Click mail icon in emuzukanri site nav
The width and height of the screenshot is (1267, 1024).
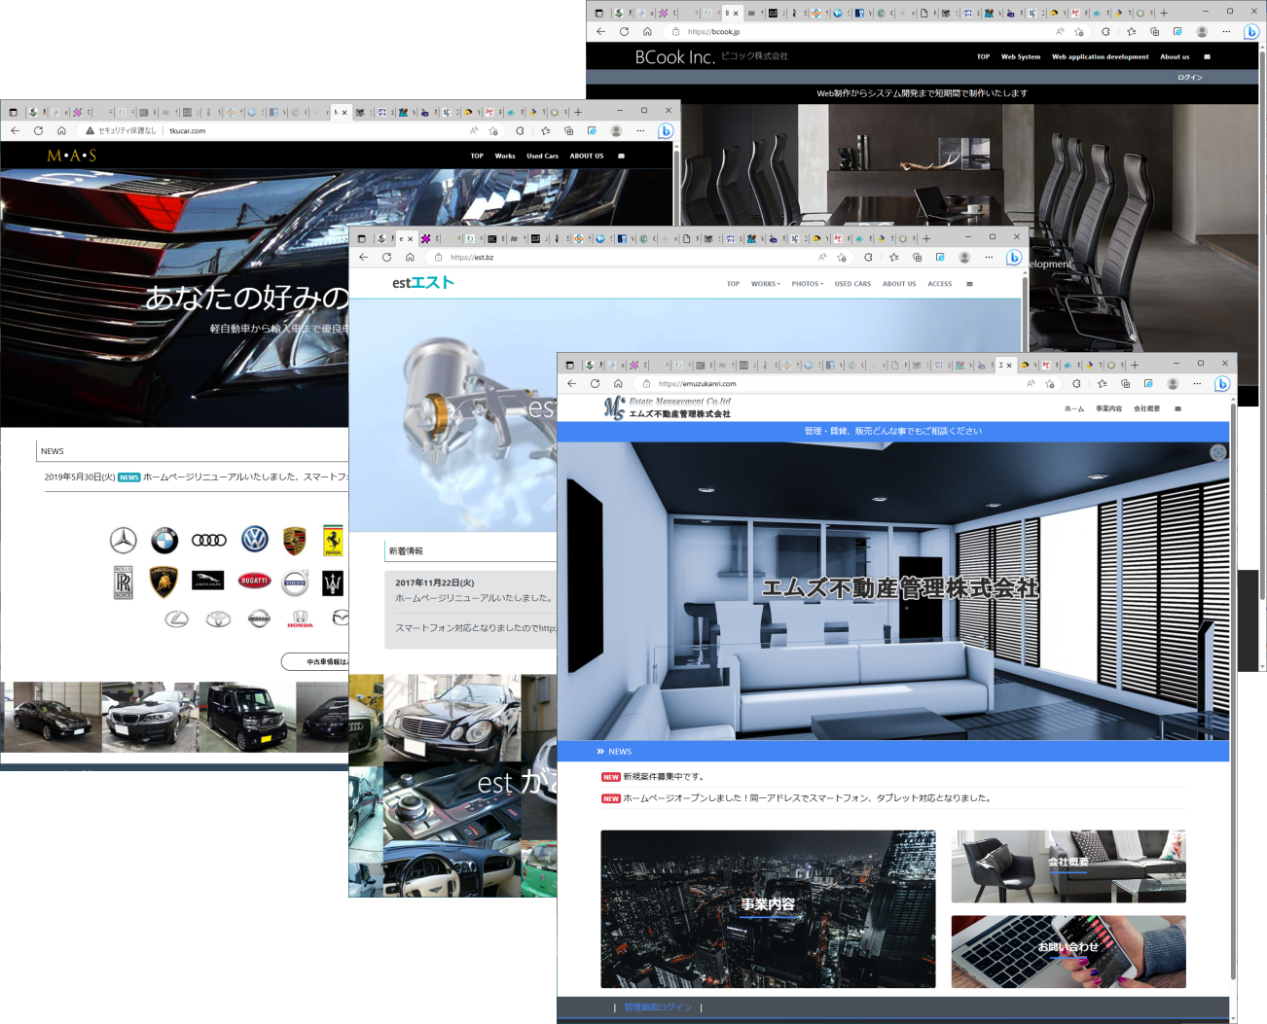tap(1177, 408)
